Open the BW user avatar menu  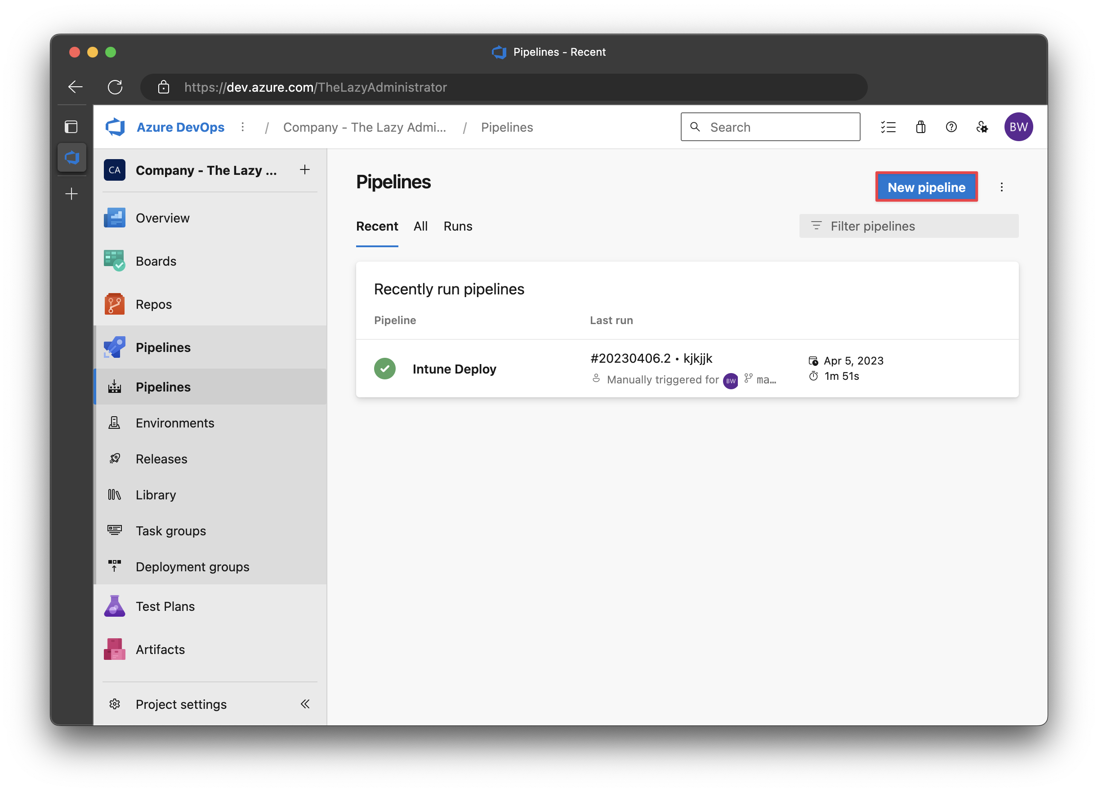coord(1018,127)
